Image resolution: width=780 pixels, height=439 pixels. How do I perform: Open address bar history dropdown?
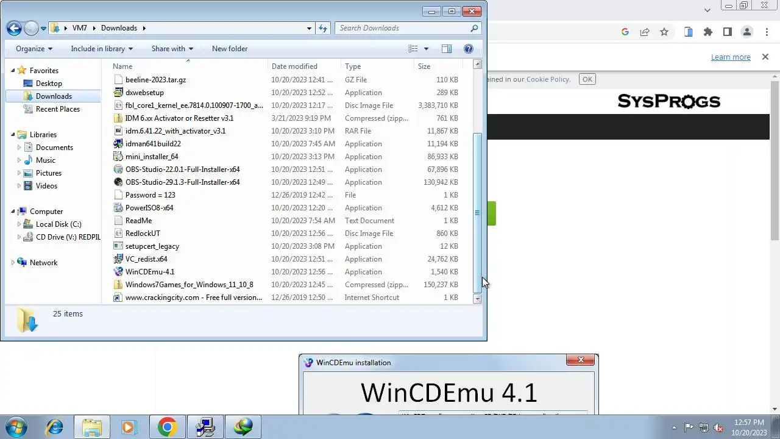[x=310, y=28]
